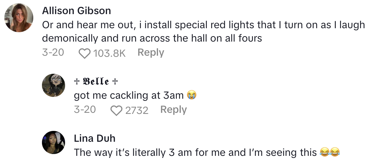Select Allison's comment text about red lights
371x162 pixels.
coord(202,31)
